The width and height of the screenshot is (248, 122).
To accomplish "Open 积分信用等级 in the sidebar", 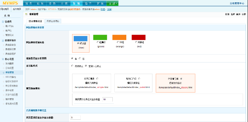I will coord(12,86).
